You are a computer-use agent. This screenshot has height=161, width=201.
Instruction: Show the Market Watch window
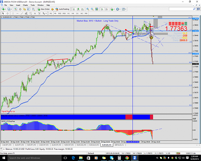click(x=16, y=9)
